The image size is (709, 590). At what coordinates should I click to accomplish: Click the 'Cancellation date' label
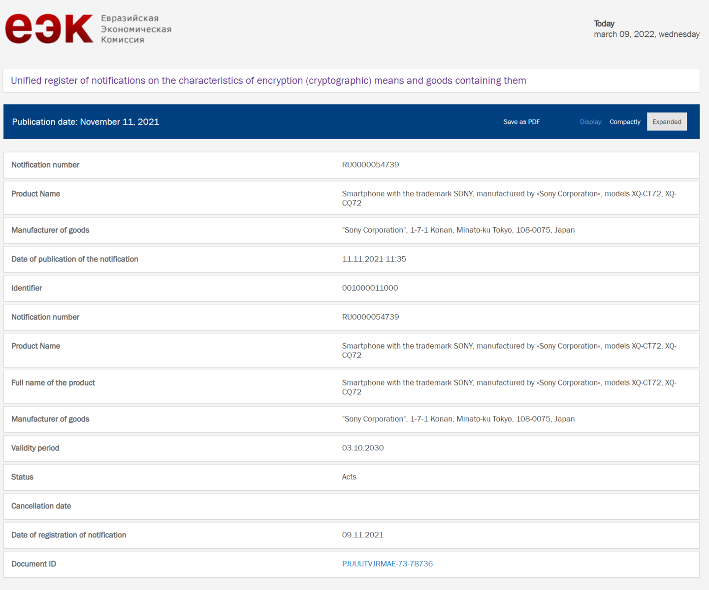click(41, 506)
